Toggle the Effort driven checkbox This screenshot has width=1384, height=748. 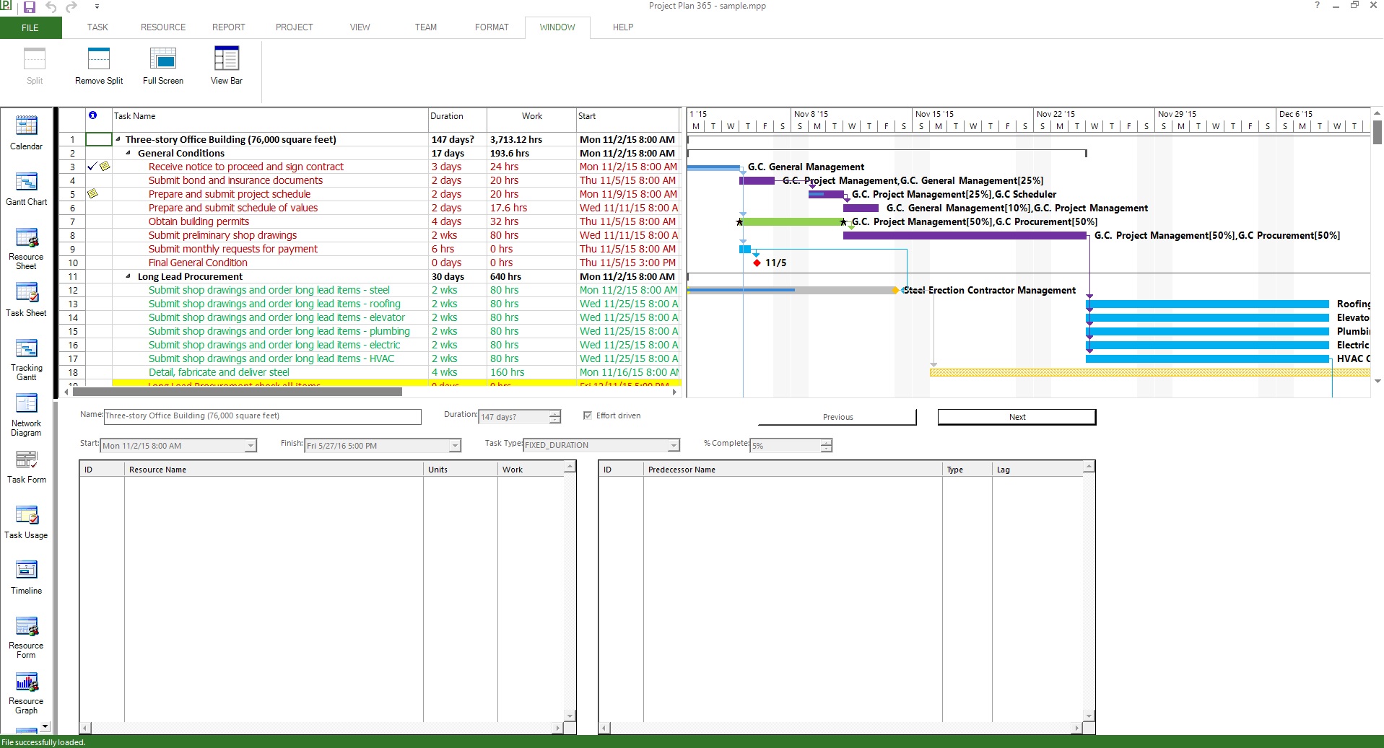[588, 415]
